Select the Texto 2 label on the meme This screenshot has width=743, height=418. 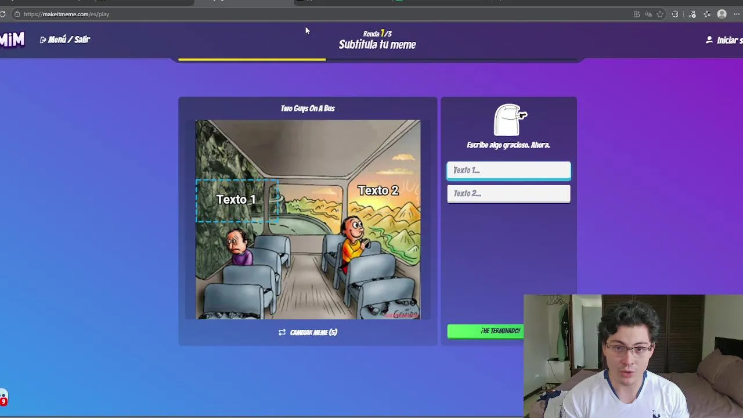378,190
